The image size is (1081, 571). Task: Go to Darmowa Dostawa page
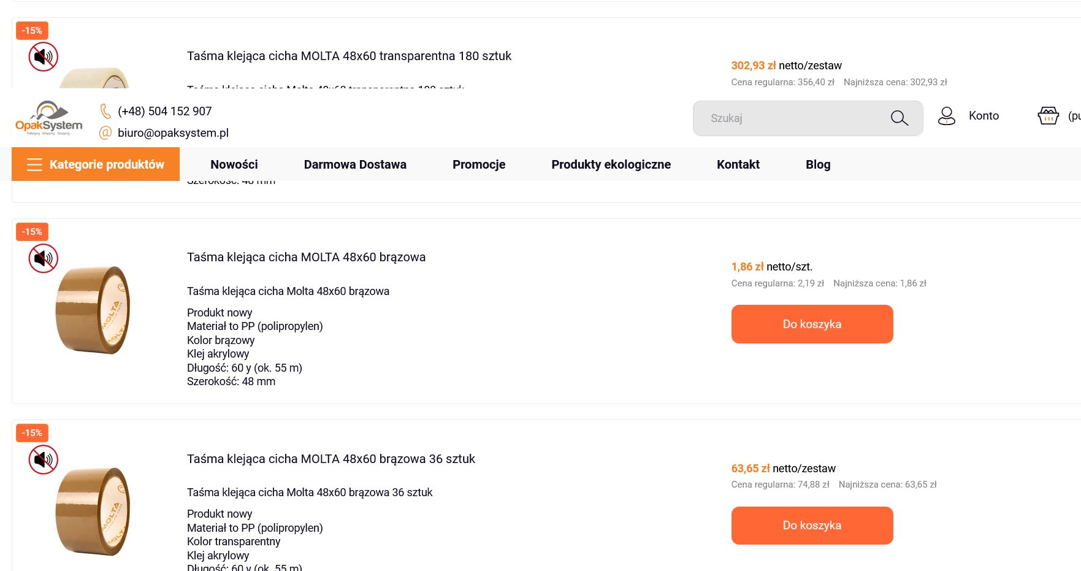(x=355, y=164)
